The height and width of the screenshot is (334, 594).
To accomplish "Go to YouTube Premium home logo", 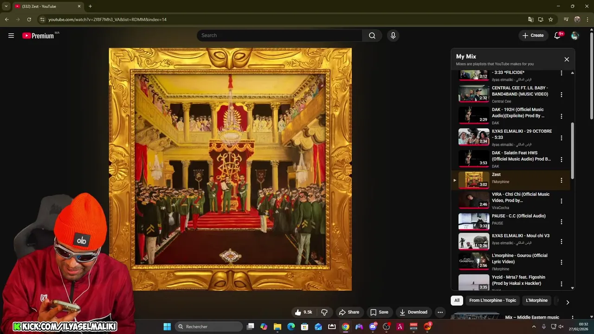I will 38,36.
